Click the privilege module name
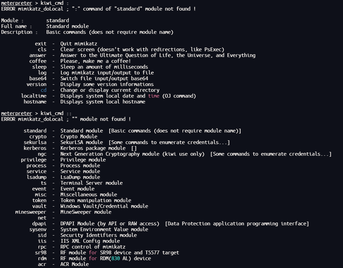343x268 pixels. 34,160
